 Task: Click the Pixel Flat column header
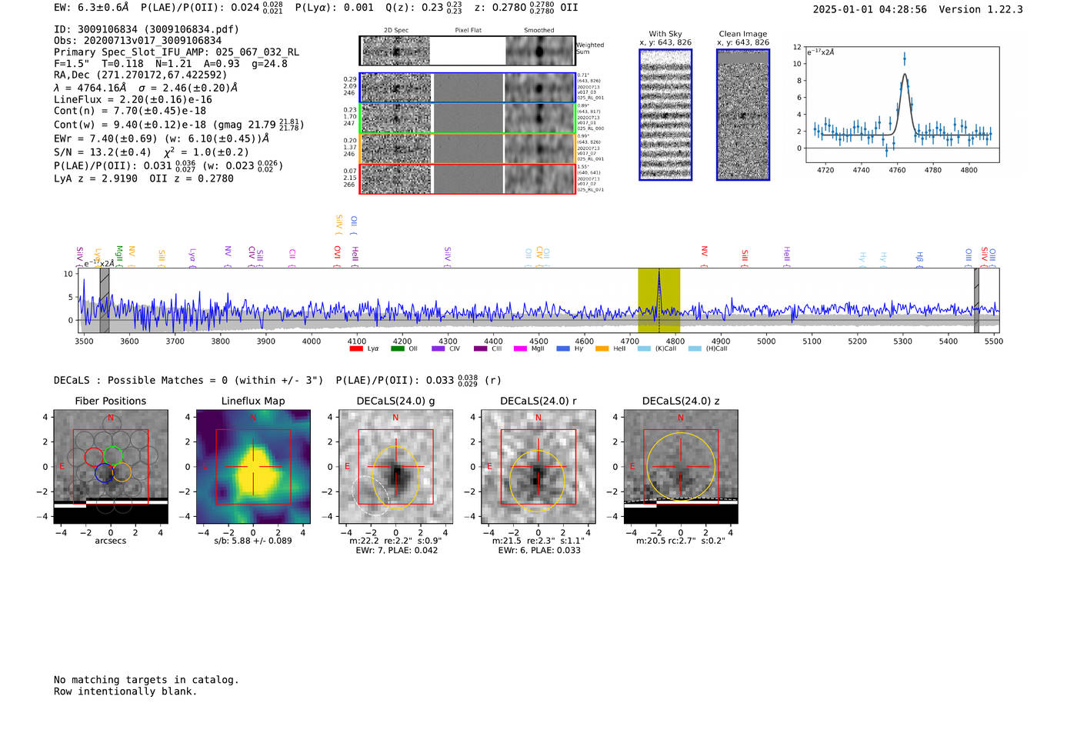tap(468, 31)
